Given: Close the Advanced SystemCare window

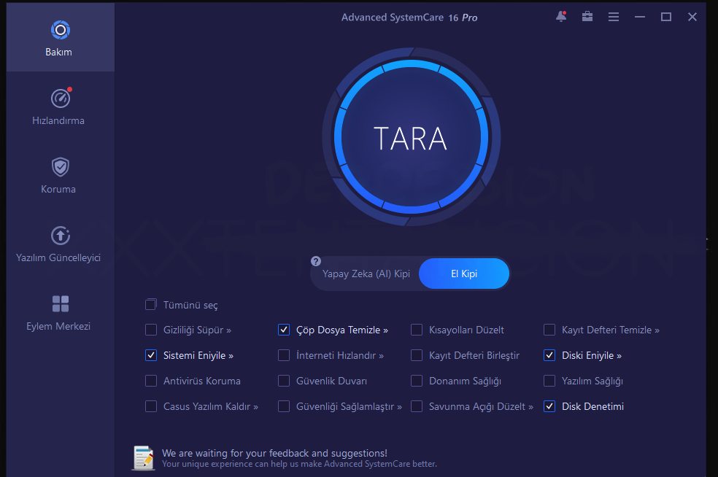Looking at the screenshot, I should coord(692,17).
